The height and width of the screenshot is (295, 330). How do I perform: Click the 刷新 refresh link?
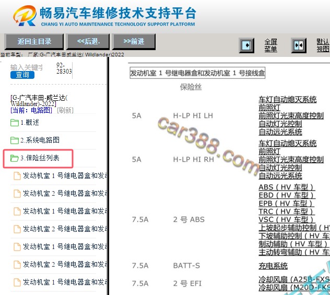(x=65, y=110)
